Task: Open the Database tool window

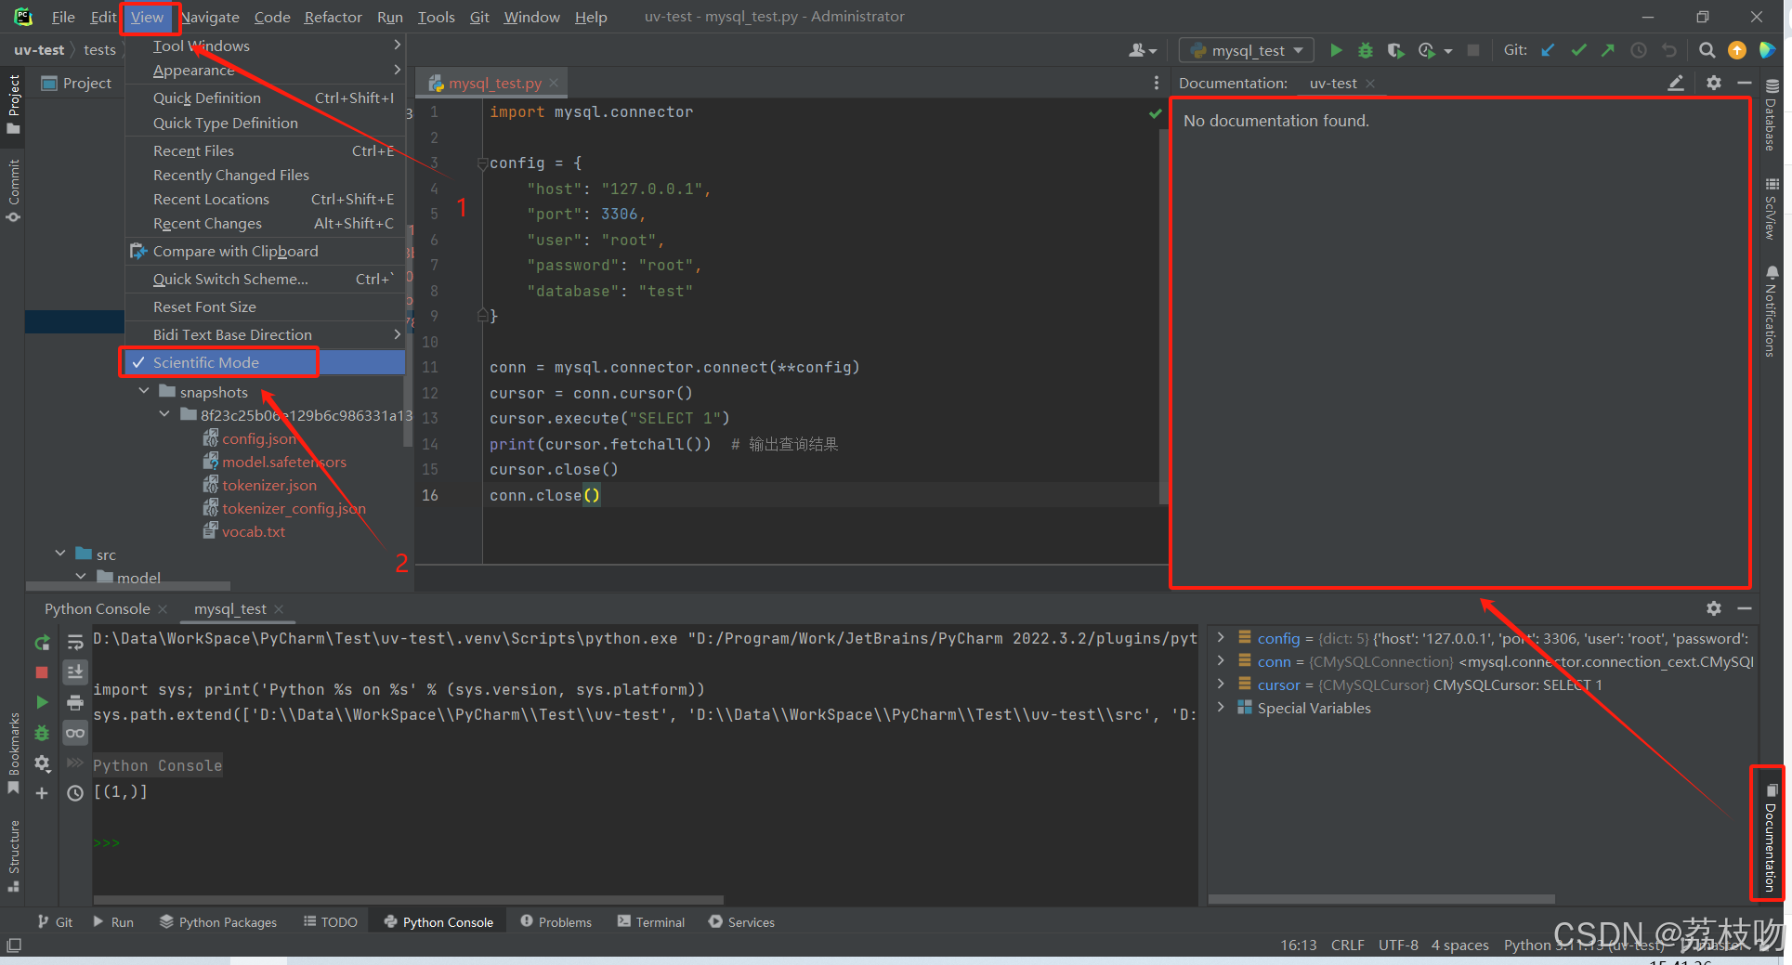Action: (1772, 115)
